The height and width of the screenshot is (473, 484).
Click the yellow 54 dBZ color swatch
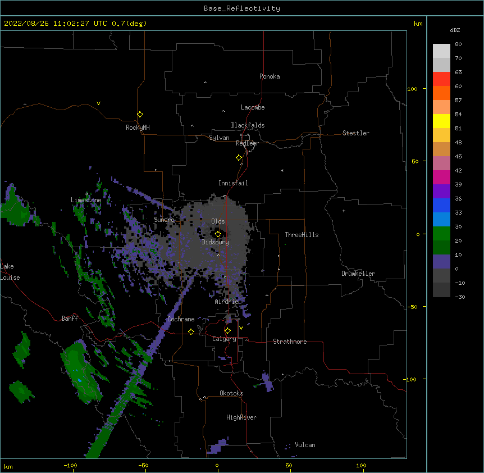(x=441, y=121)
